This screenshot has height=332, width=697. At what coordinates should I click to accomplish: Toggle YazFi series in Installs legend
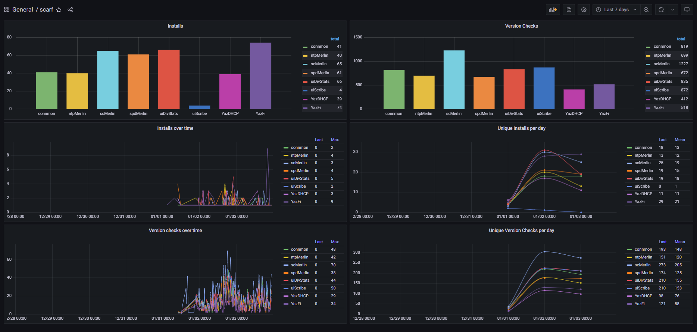(x=316, y=107)
